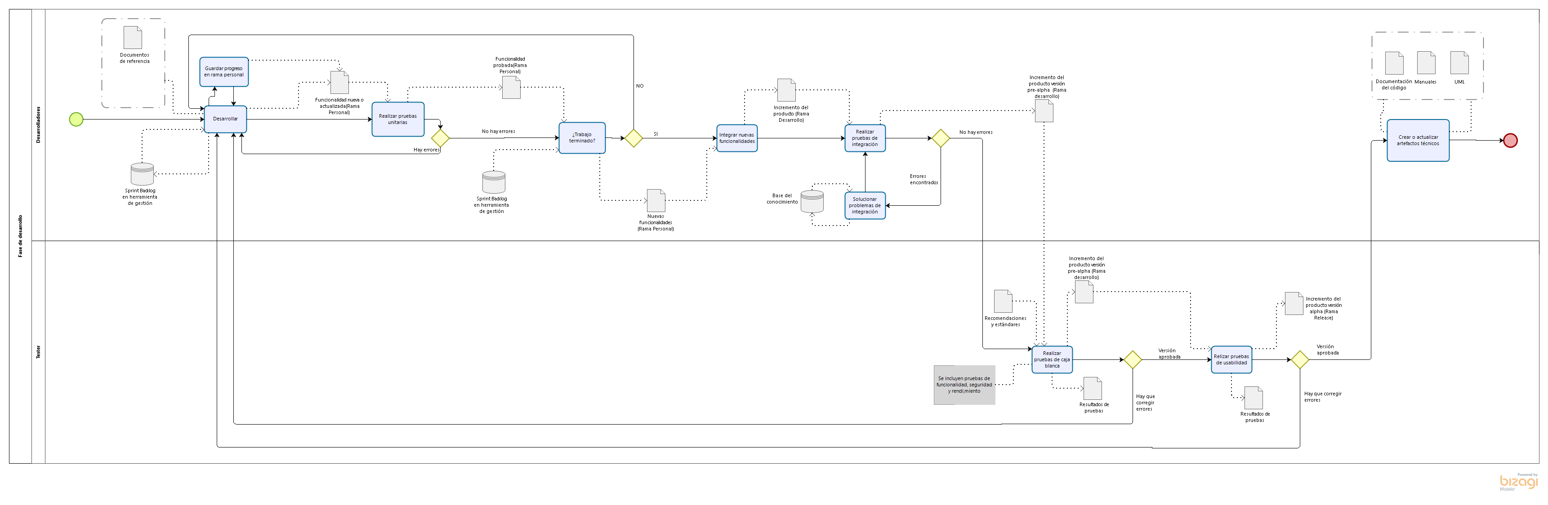Click the green start event circle
The height and width of the screenshot is (505, 1548).
click(76, 120)
